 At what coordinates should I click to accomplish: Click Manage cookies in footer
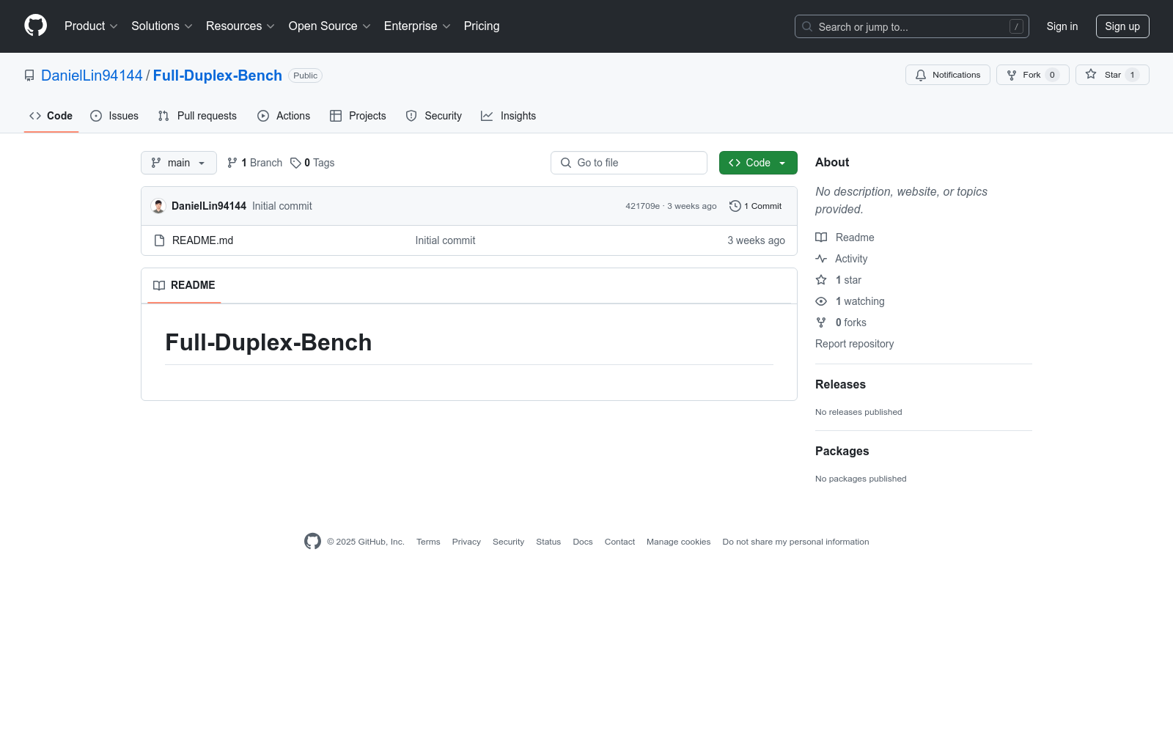point(678,542)
